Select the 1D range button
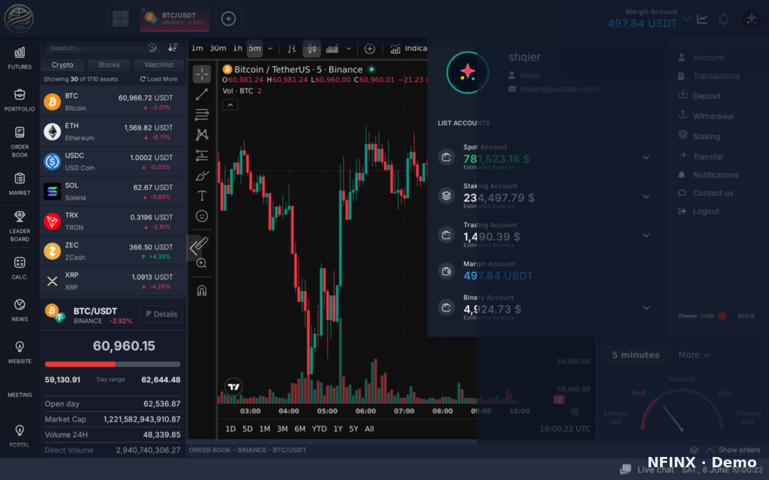Viewport: 769px width, 480px height. (x=231, y=429)
